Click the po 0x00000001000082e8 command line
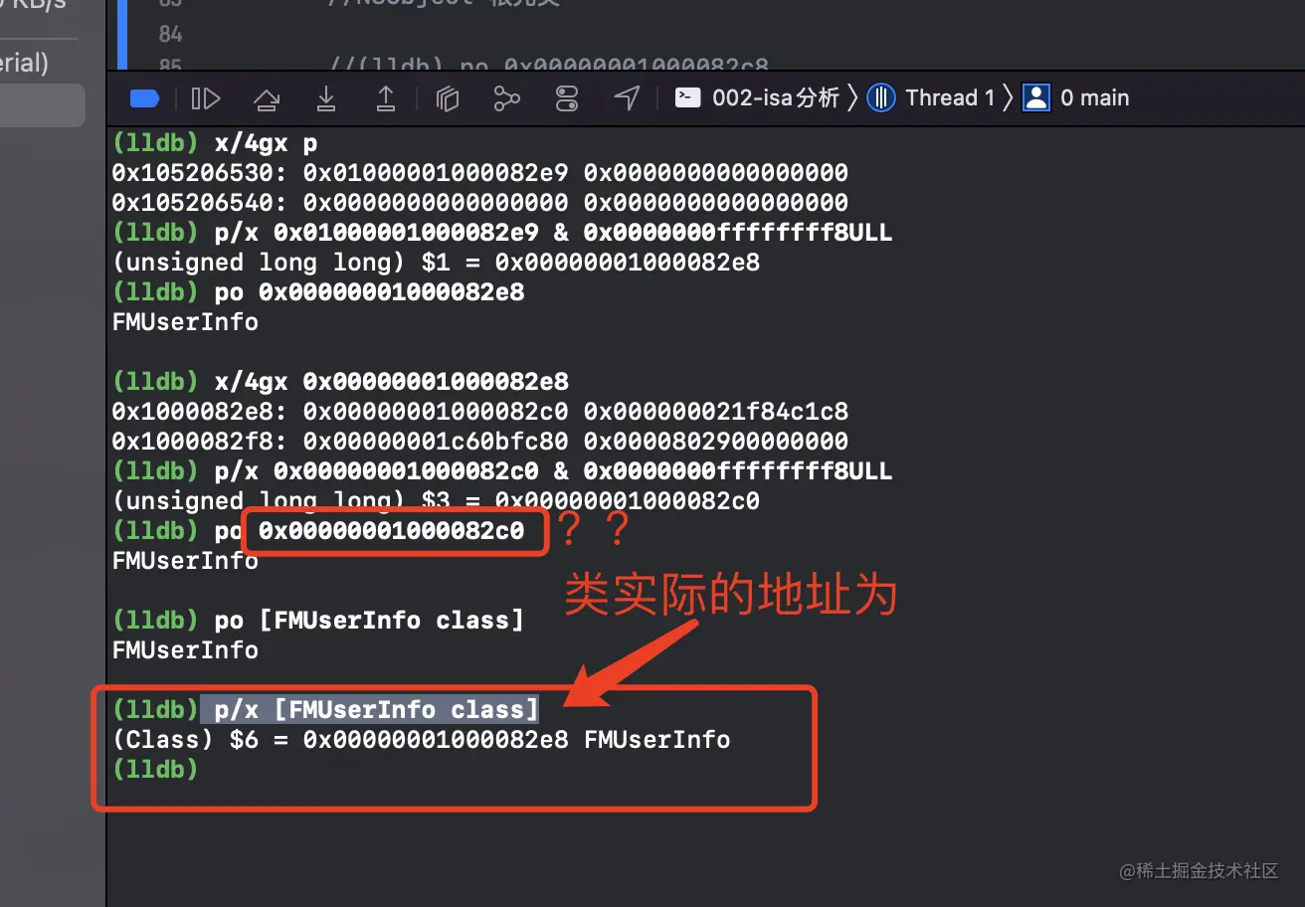The width and height of the screenshot is (1305, 907). [318, 292]
